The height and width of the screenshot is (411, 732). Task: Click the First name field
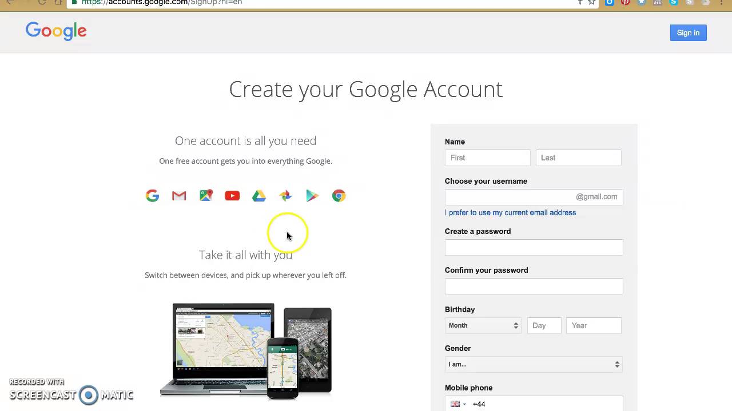pos(487,158)
